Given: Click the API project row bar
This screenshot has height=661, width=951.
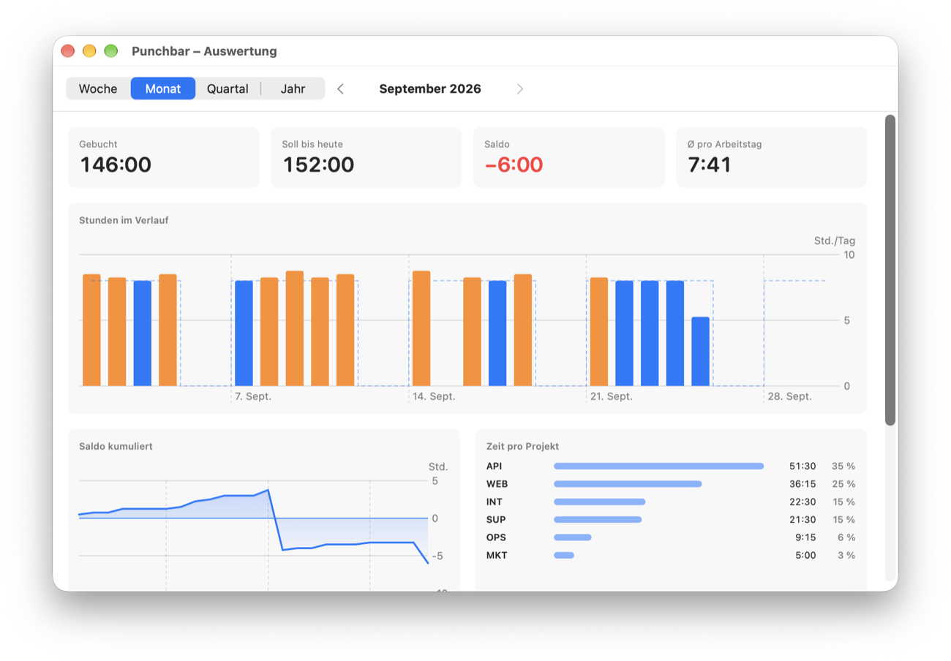Looking at the screenshot, I should [658, 466].
